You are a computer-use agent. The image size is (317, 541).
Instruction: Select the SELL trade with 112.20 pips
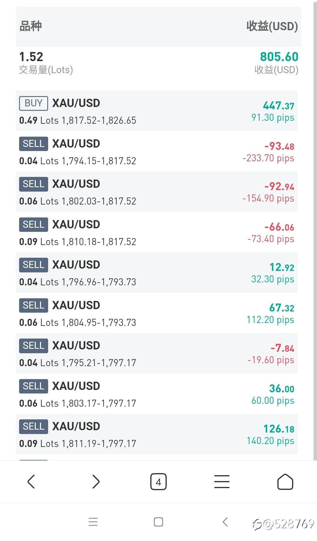[x=157, y=313]
